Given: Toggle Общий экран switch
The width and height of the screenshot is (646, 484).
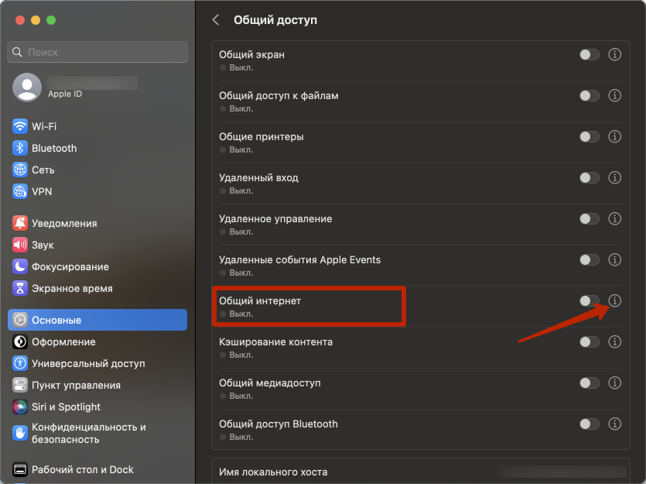Looking at the screenshot, I should 590,54.
